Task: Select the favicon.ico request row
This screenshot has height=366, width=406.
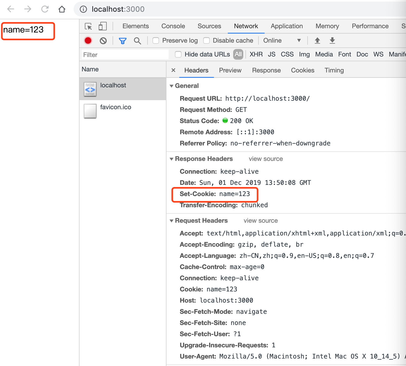Action: click(x=123, y=111)
